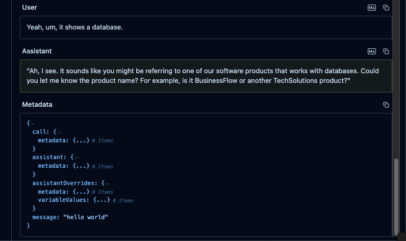The width and height of the screenshot is (406, 241).
Task: Click the Assistant section heading
Action: pyautogui.click(x=37, y=51)
